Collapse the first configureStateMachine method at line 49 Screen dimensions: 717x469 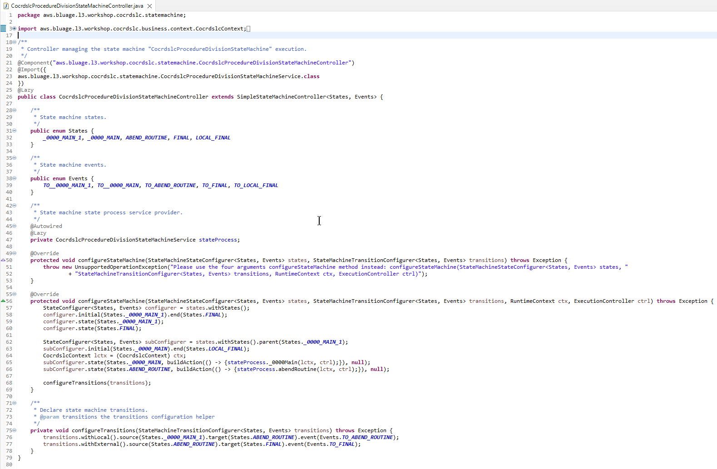pos(15,253)
